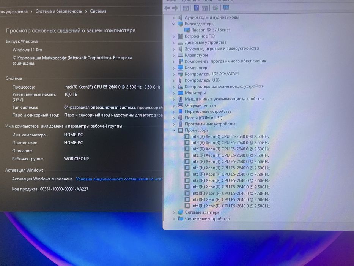
Task: Expand the Звуковые, игровые и видеоустройства category
Action: coord(173,49)
